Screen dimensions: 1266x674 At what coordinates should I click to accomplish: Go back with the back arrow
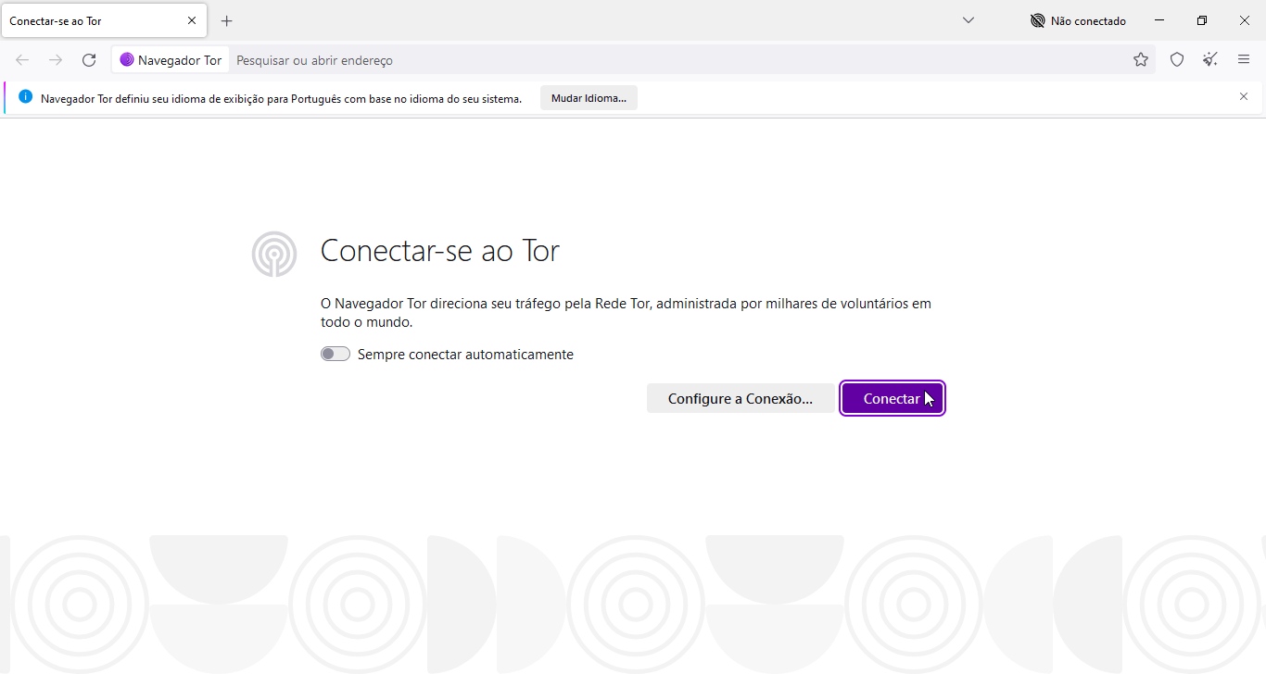pos(22,60)
